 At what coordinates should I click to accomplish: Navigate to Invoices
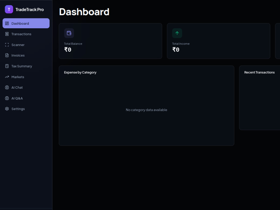pos(26,55)
